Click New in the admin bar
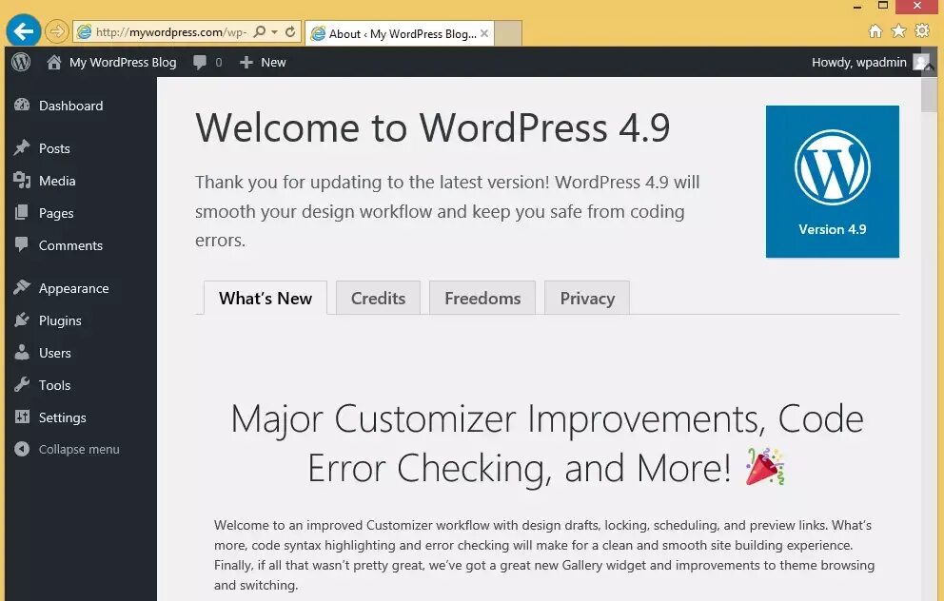The height and width of the screenshot is (601, 944). pos(273,62)
